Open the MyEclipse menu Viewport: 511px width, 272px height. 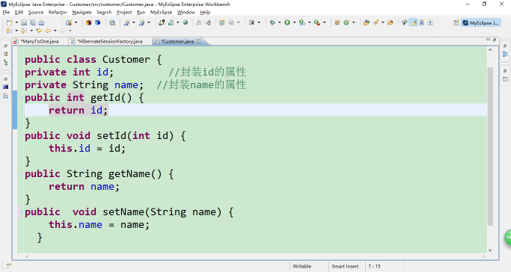(x=161, y=13)
